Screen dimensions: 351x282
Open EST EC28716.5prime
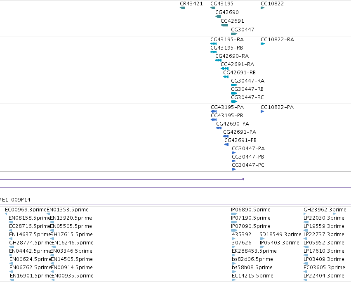point(11,230)
